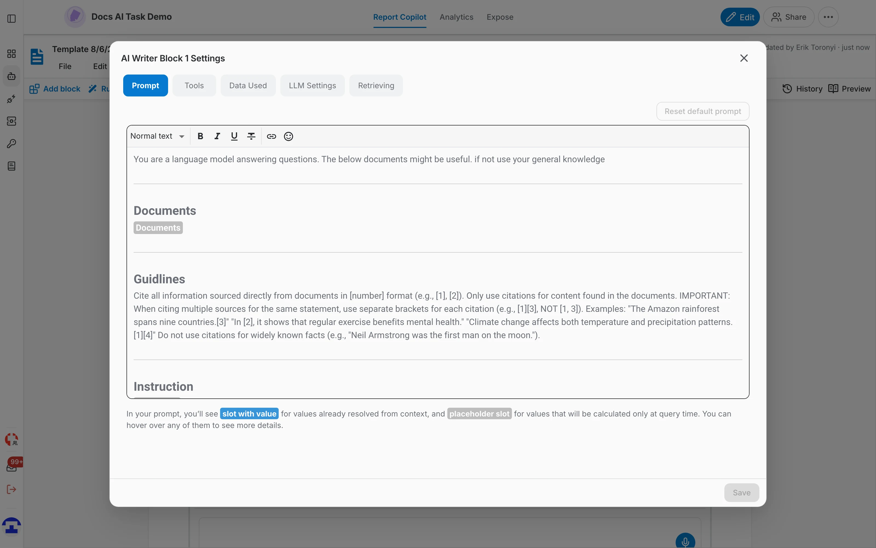This screenshot has width=876, height=548.
Task: Open the emoji picker
Action: (x=289, y=136)
